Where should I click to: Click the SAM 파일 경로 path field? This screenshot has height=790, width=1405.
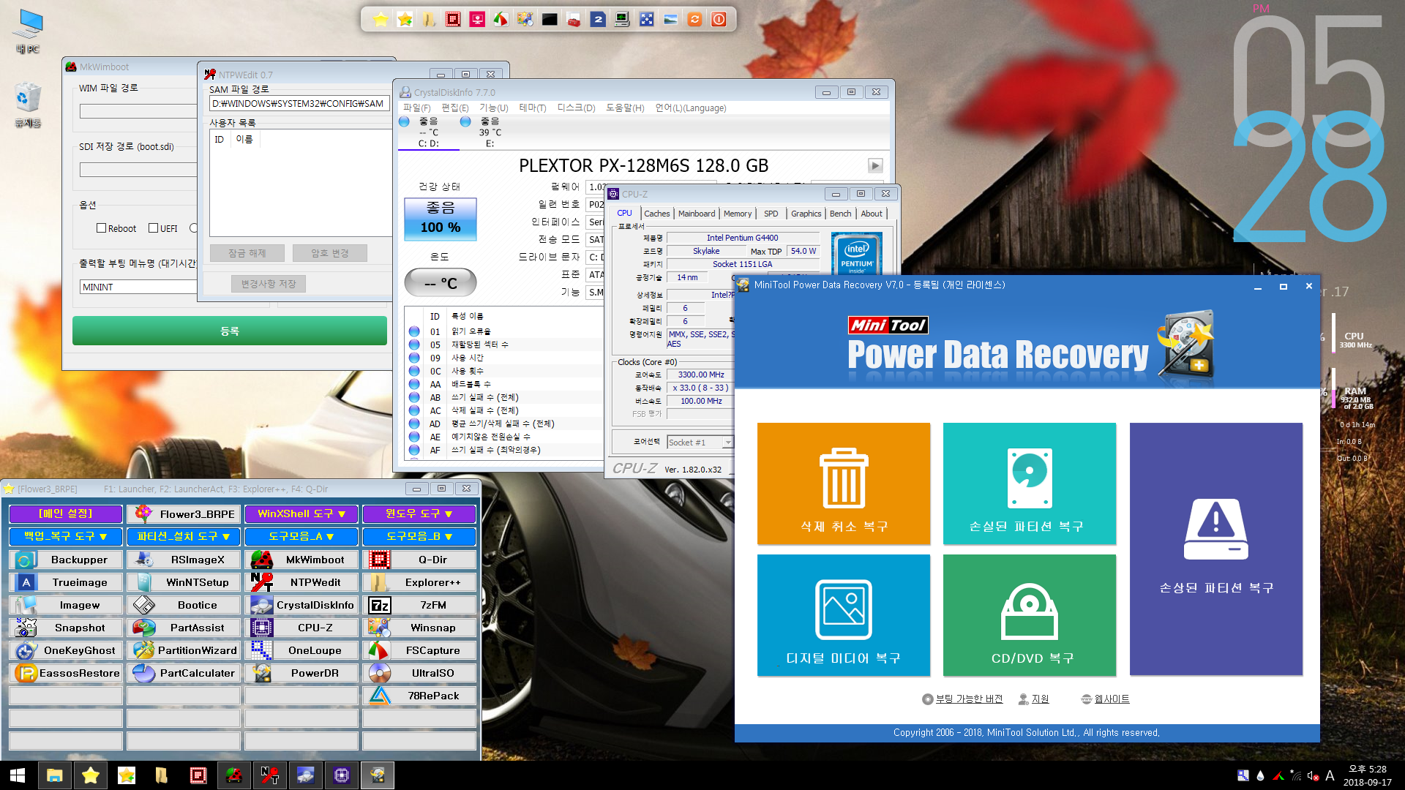[x=299, y=104]
